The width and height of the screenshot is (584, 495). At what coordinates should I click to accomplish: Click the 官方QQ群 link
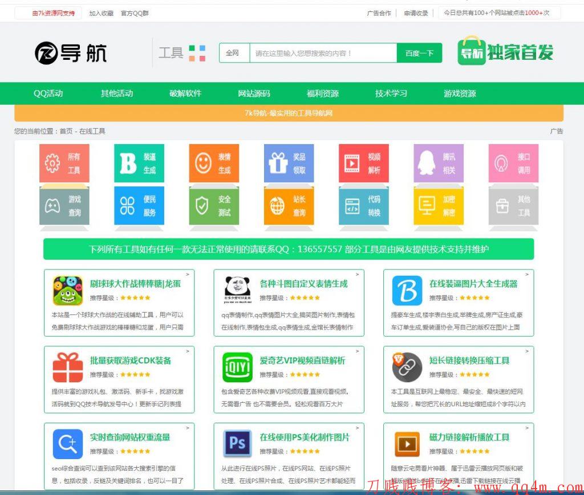point(135,14)
